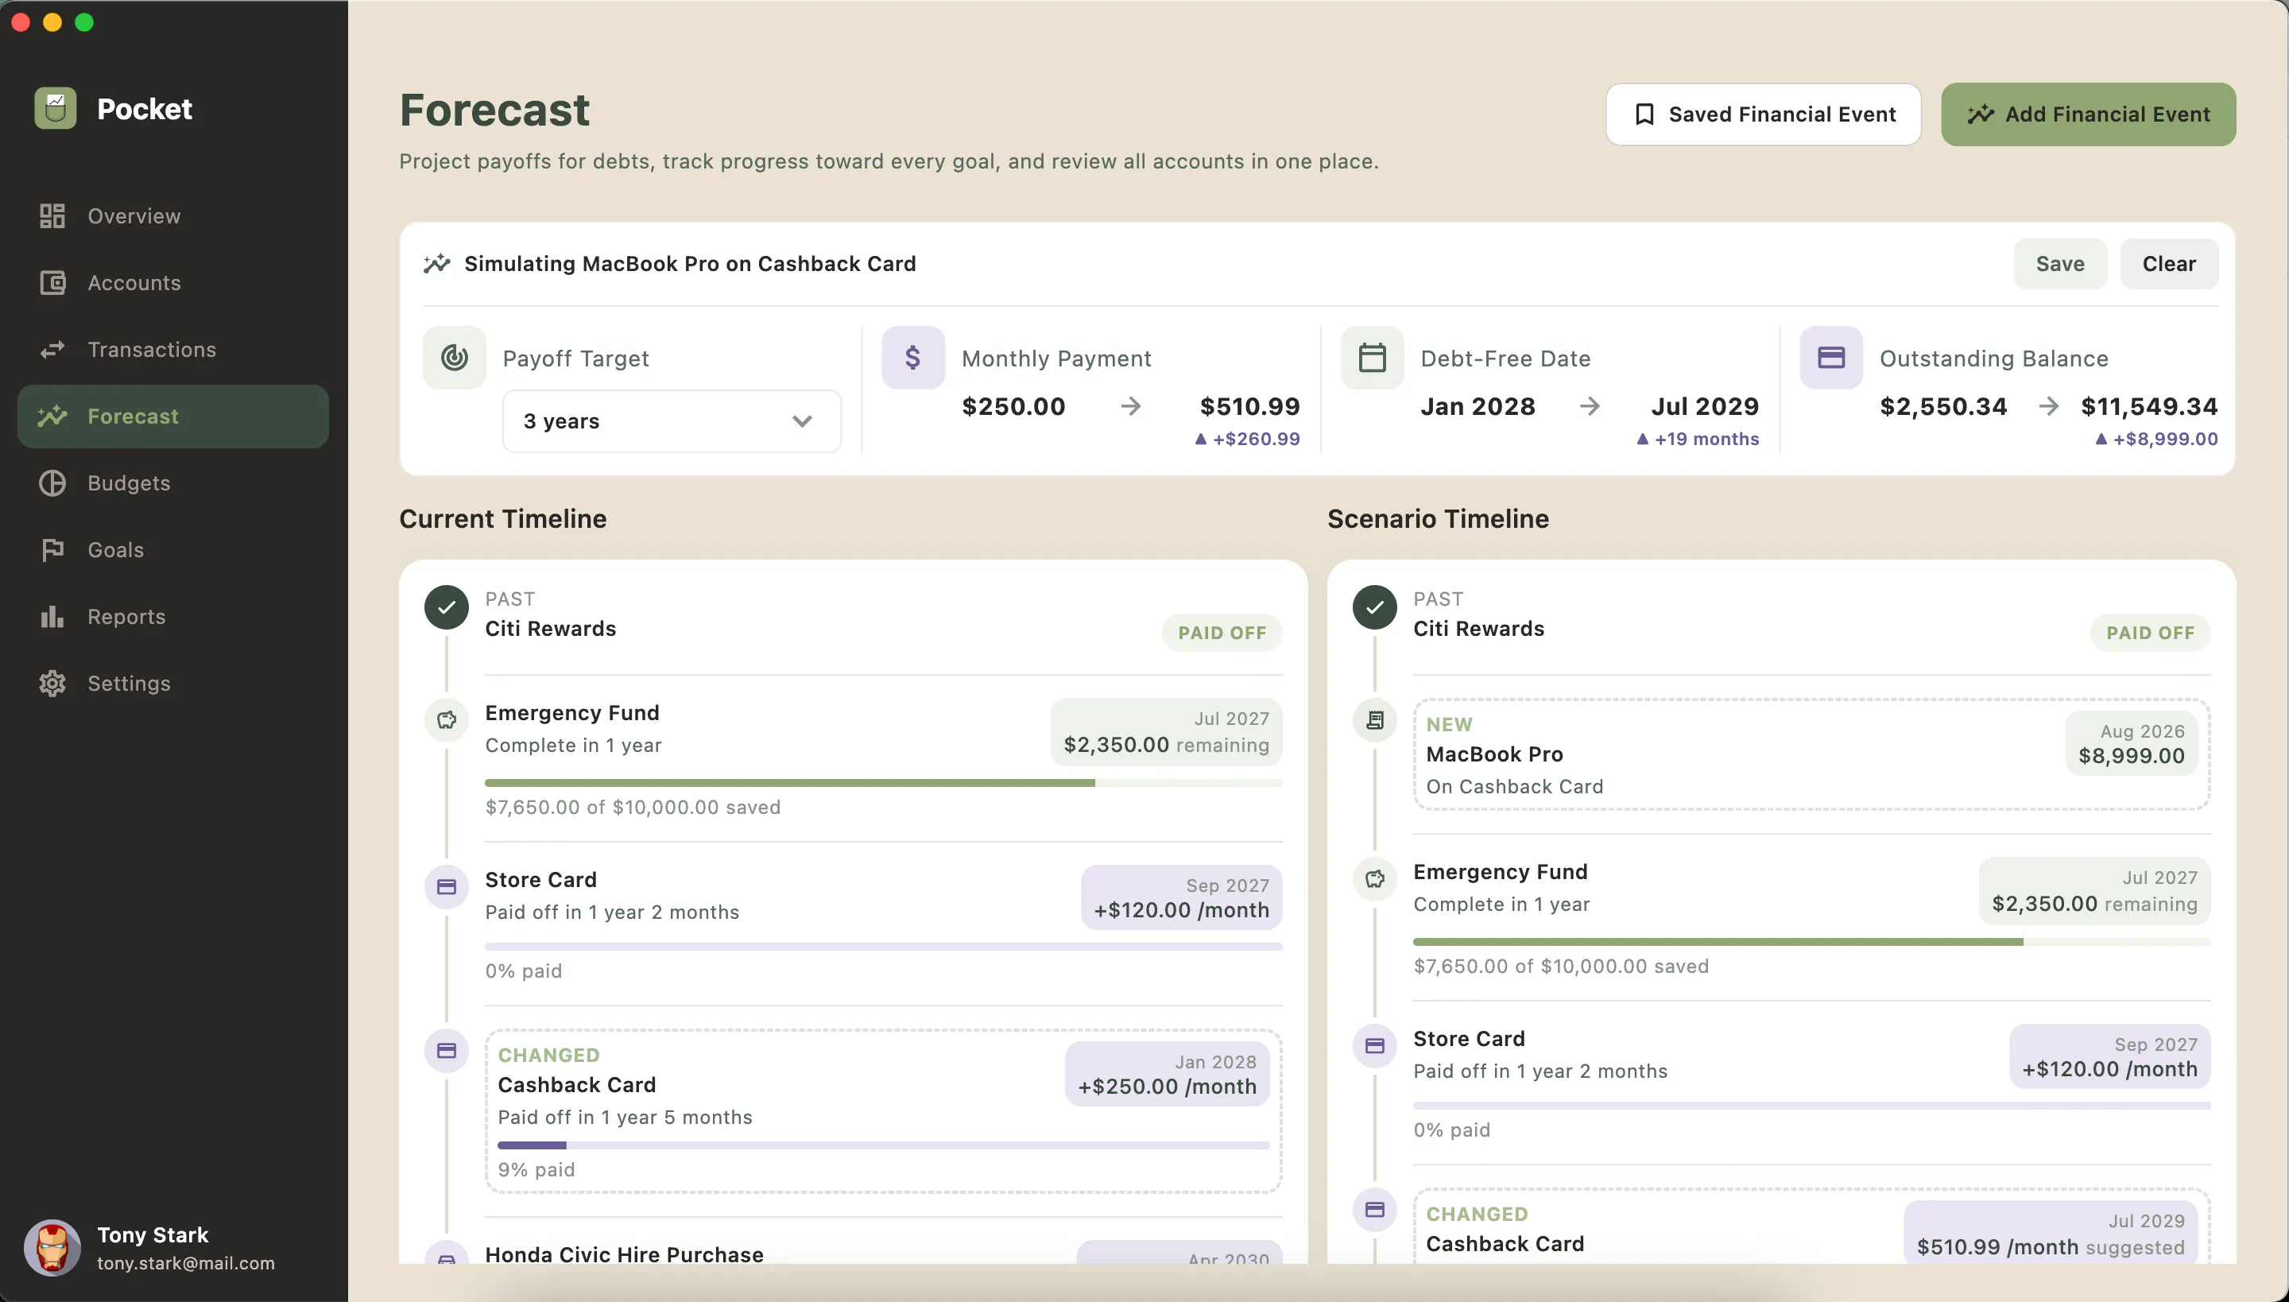
Task: Click the simulation sparkline icon beside Simulating title
Action: click(x=436, y=264)
